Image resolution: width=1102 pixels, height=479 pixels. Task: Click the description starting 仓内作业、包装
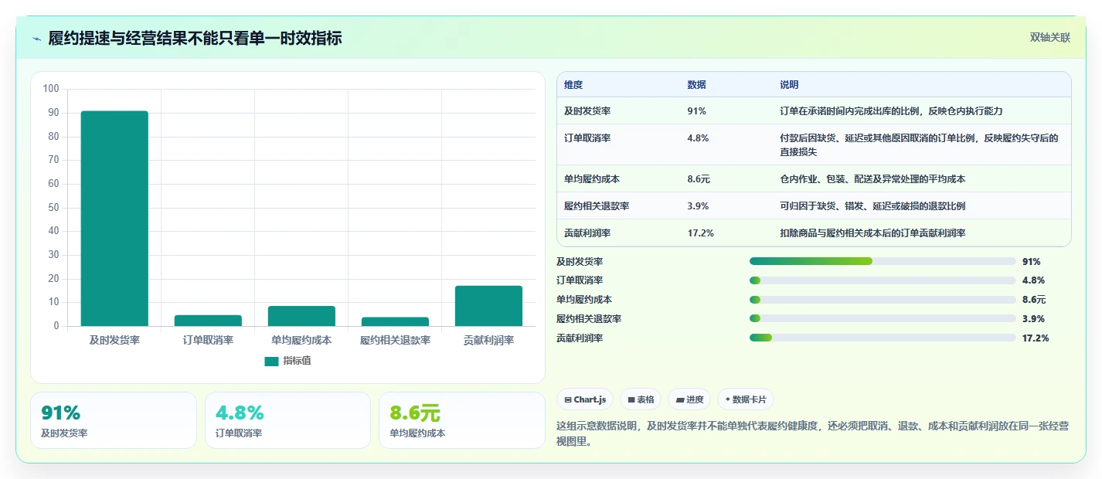872,179
